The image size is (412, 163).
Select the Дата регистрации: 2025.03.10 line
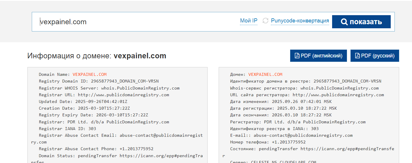(x=283, y=108)
